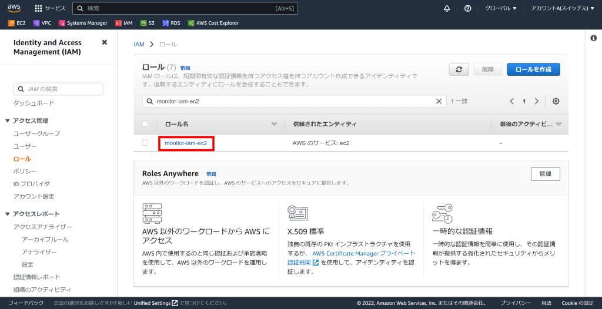Click the 信頼されたエンティティ column header

click(x=325, y=125)
